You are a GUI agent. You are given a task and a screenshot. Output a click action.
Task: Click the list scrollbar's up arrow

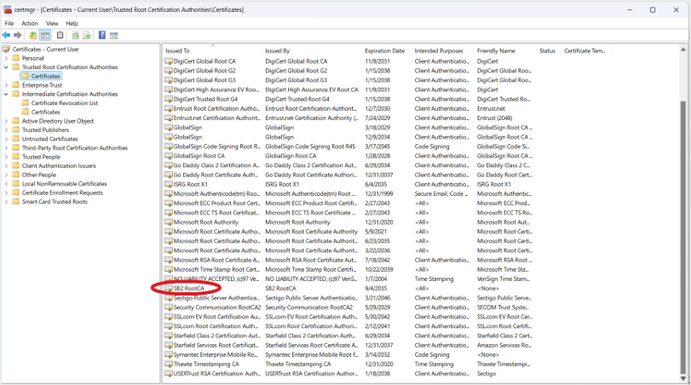[683, 49]
